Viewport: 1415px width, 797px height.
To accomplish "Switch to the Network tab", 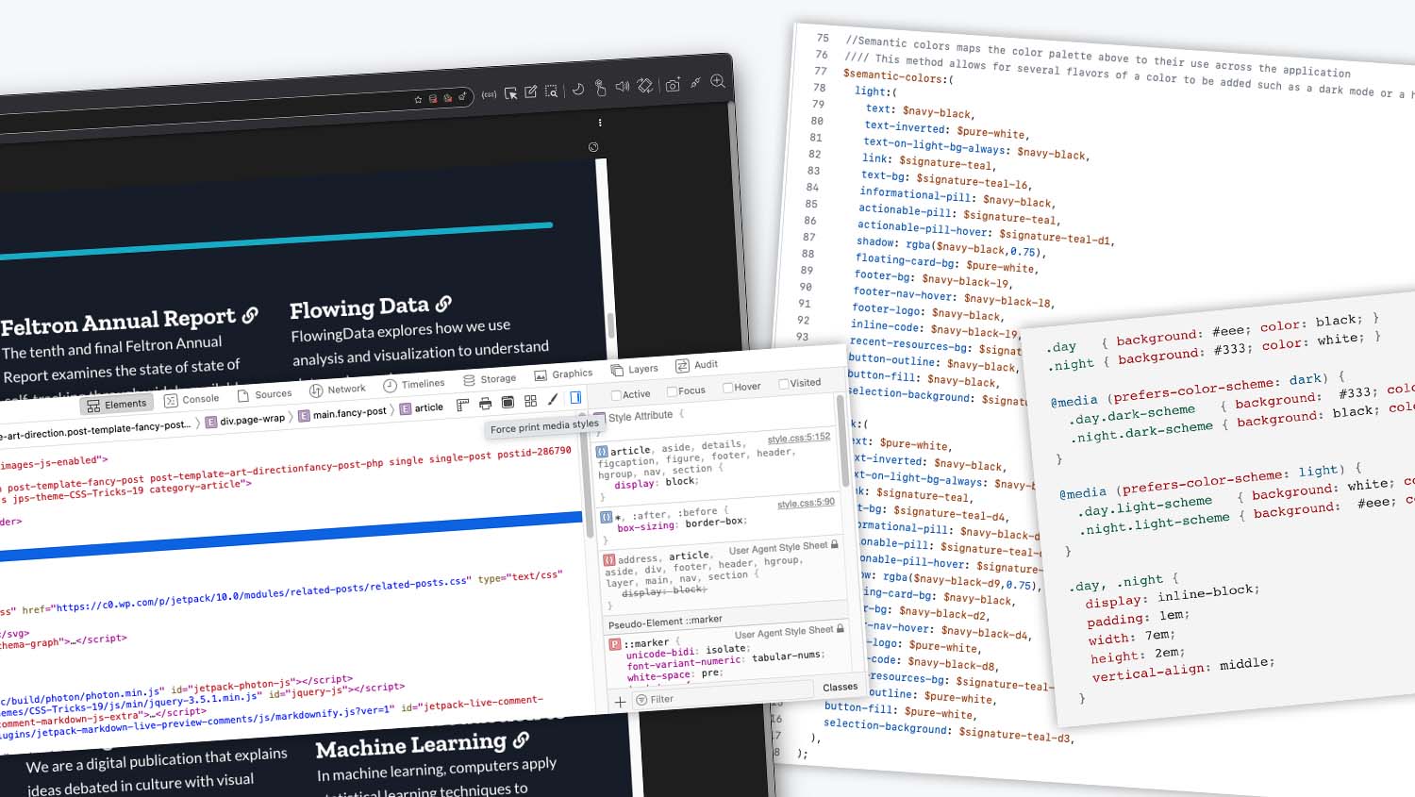I will click(x=338, y=390).
